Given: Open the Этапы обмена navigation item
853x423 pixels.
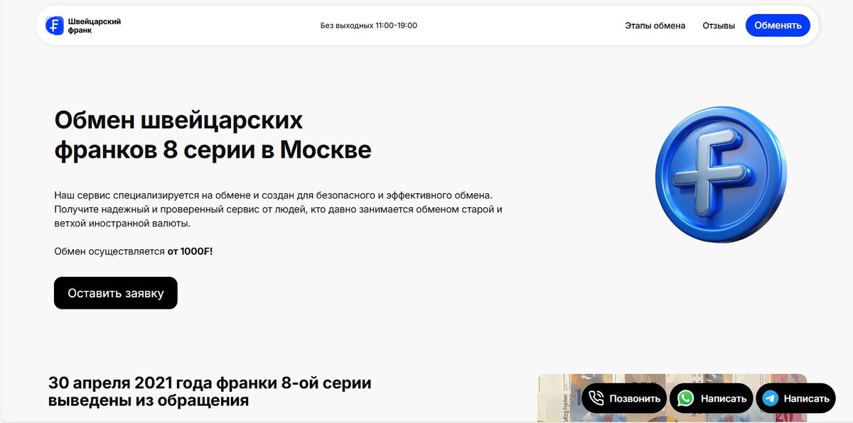Looking at the screenshot, I should 655,26.
